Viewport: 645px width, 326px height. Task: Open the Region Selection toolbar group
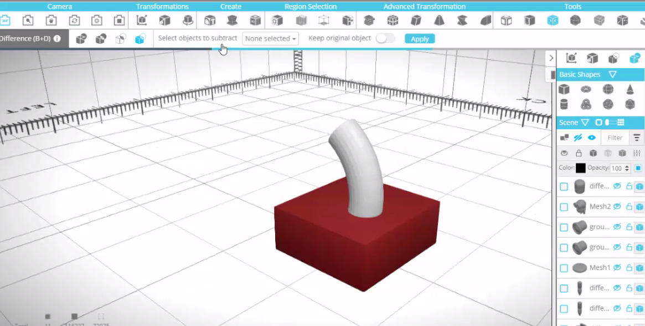[311, 7]
